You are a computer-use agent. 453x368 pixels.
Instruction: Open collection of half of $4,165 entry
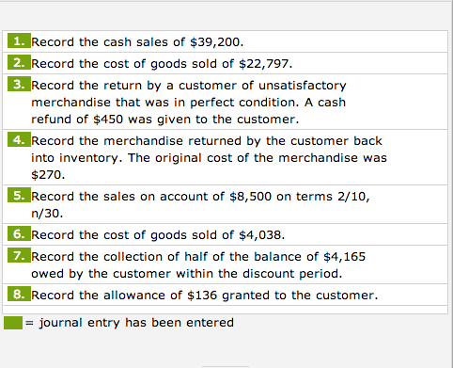click(x=225, y=264)
